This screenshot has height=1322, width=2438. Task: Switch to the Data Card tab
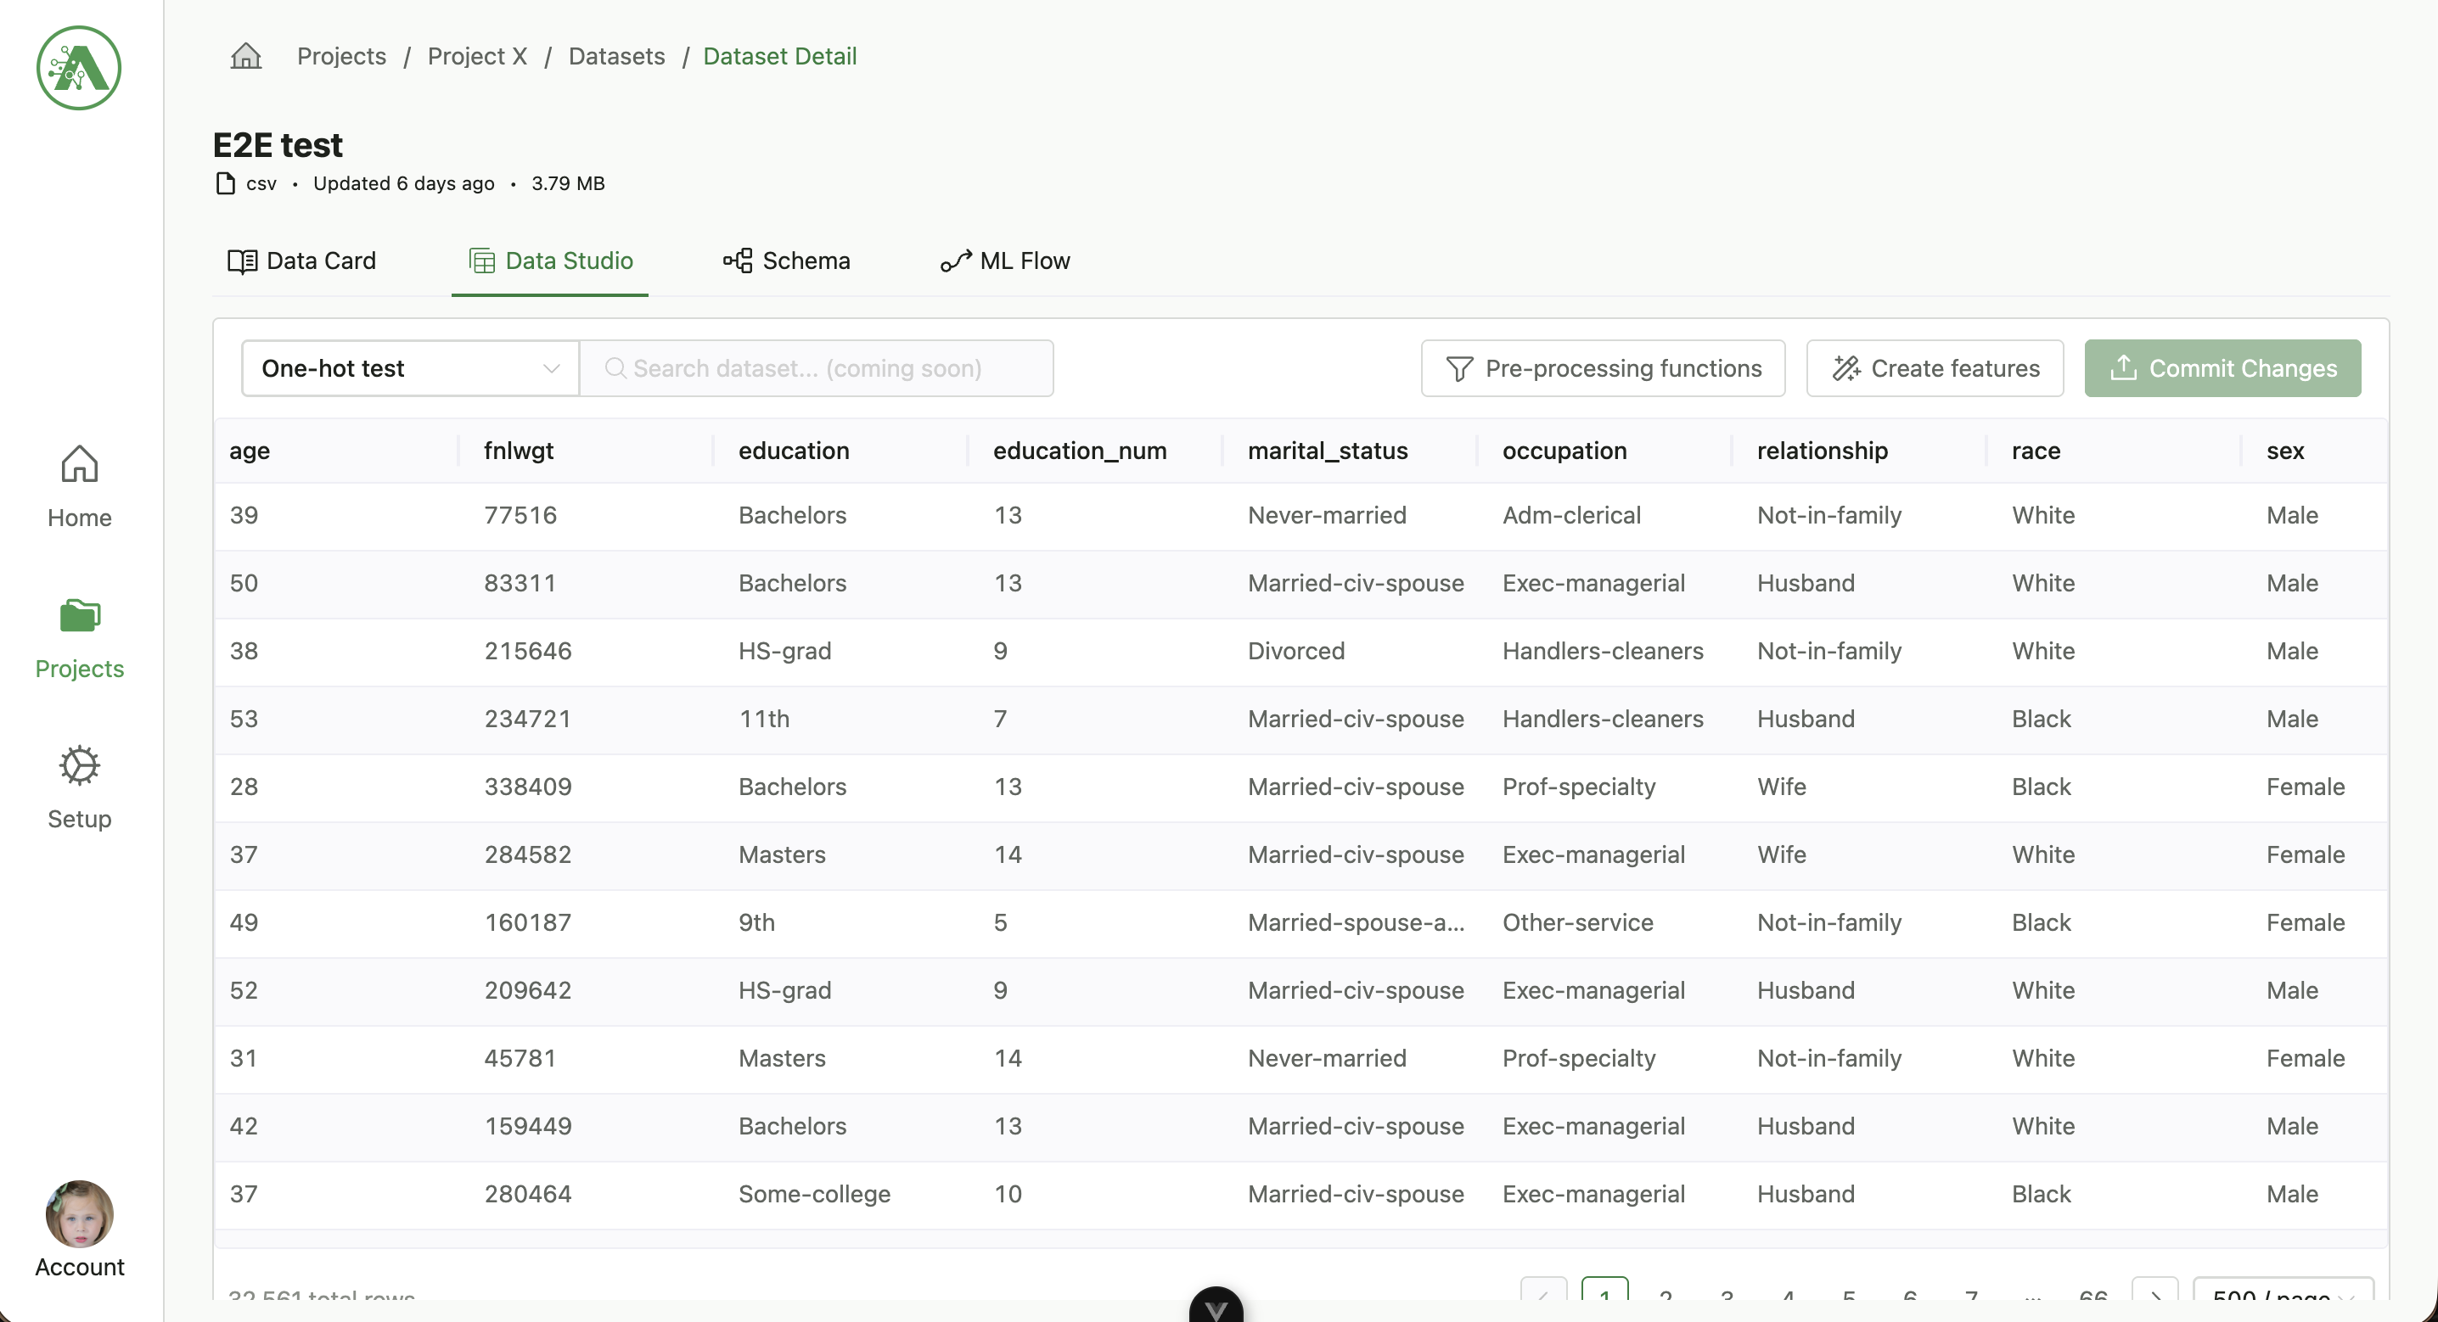point(320,261)
